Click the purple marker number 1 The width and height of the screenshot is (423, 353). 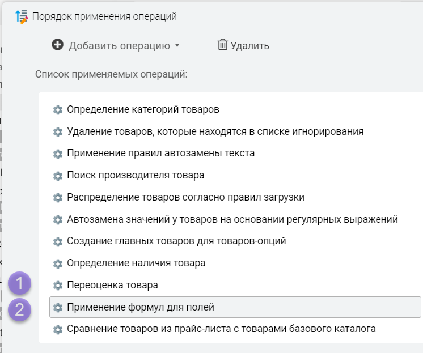click(20, 283)
